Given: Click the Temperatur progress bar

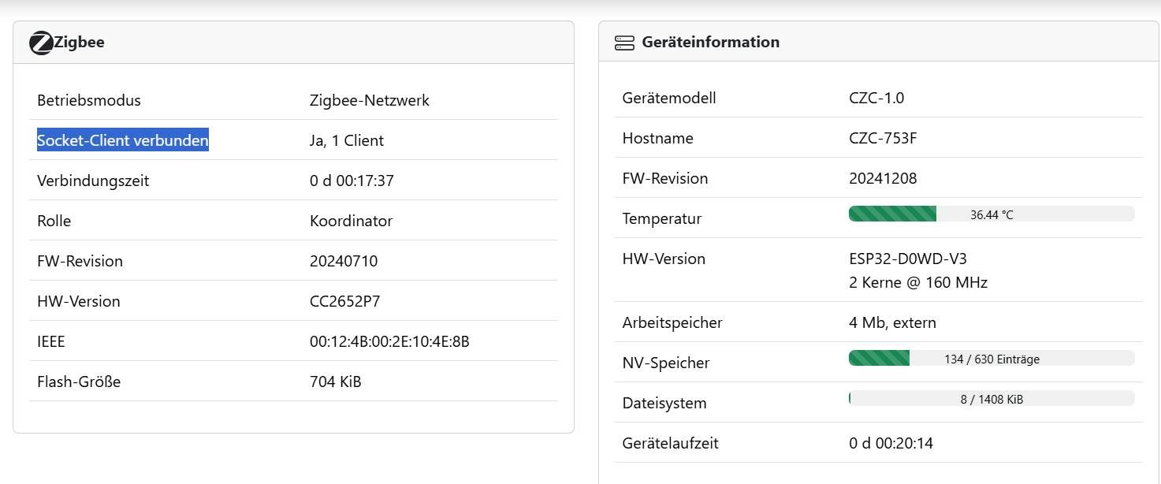Looking at the screenshot, I should pos(991,214).
